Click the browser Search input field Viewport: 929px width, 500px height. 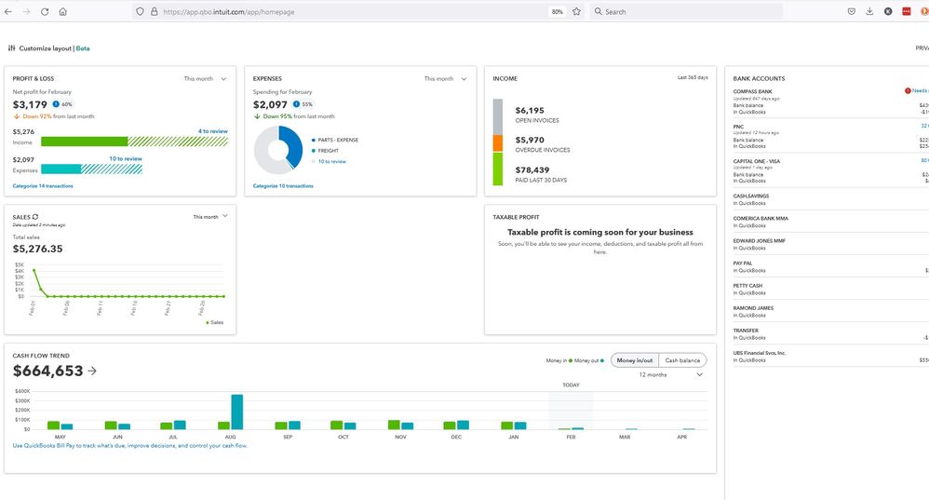coord(689,12)
